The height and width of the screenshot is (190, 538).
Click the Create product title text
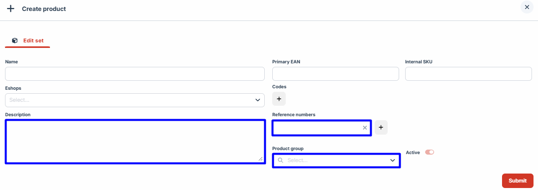click(x=44, y=8)
